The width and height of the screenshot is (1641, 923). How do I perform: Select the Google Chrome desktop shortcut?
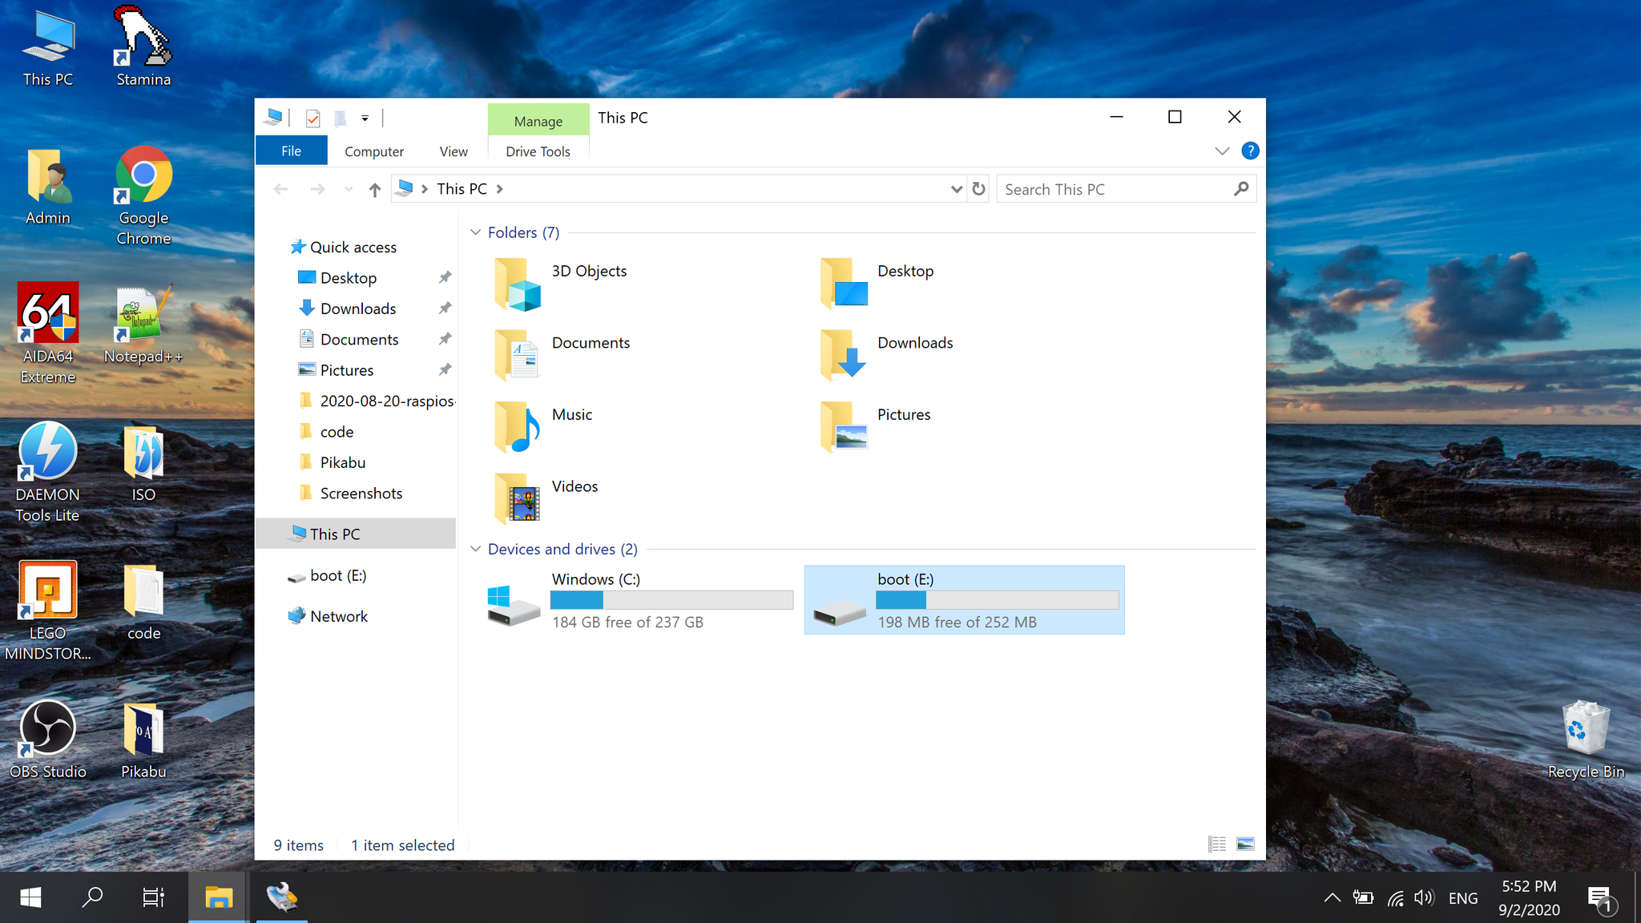pyautogui.click(x=143, y=195)
